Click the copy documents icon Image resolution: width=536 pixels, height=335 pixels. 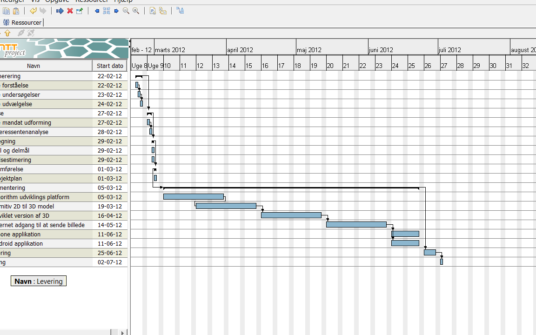(x=6, y=11)
